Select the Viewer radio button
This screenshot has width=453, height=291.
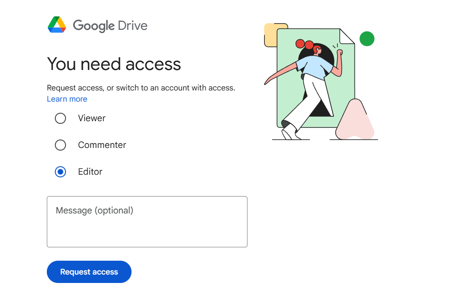pos(60,118)
